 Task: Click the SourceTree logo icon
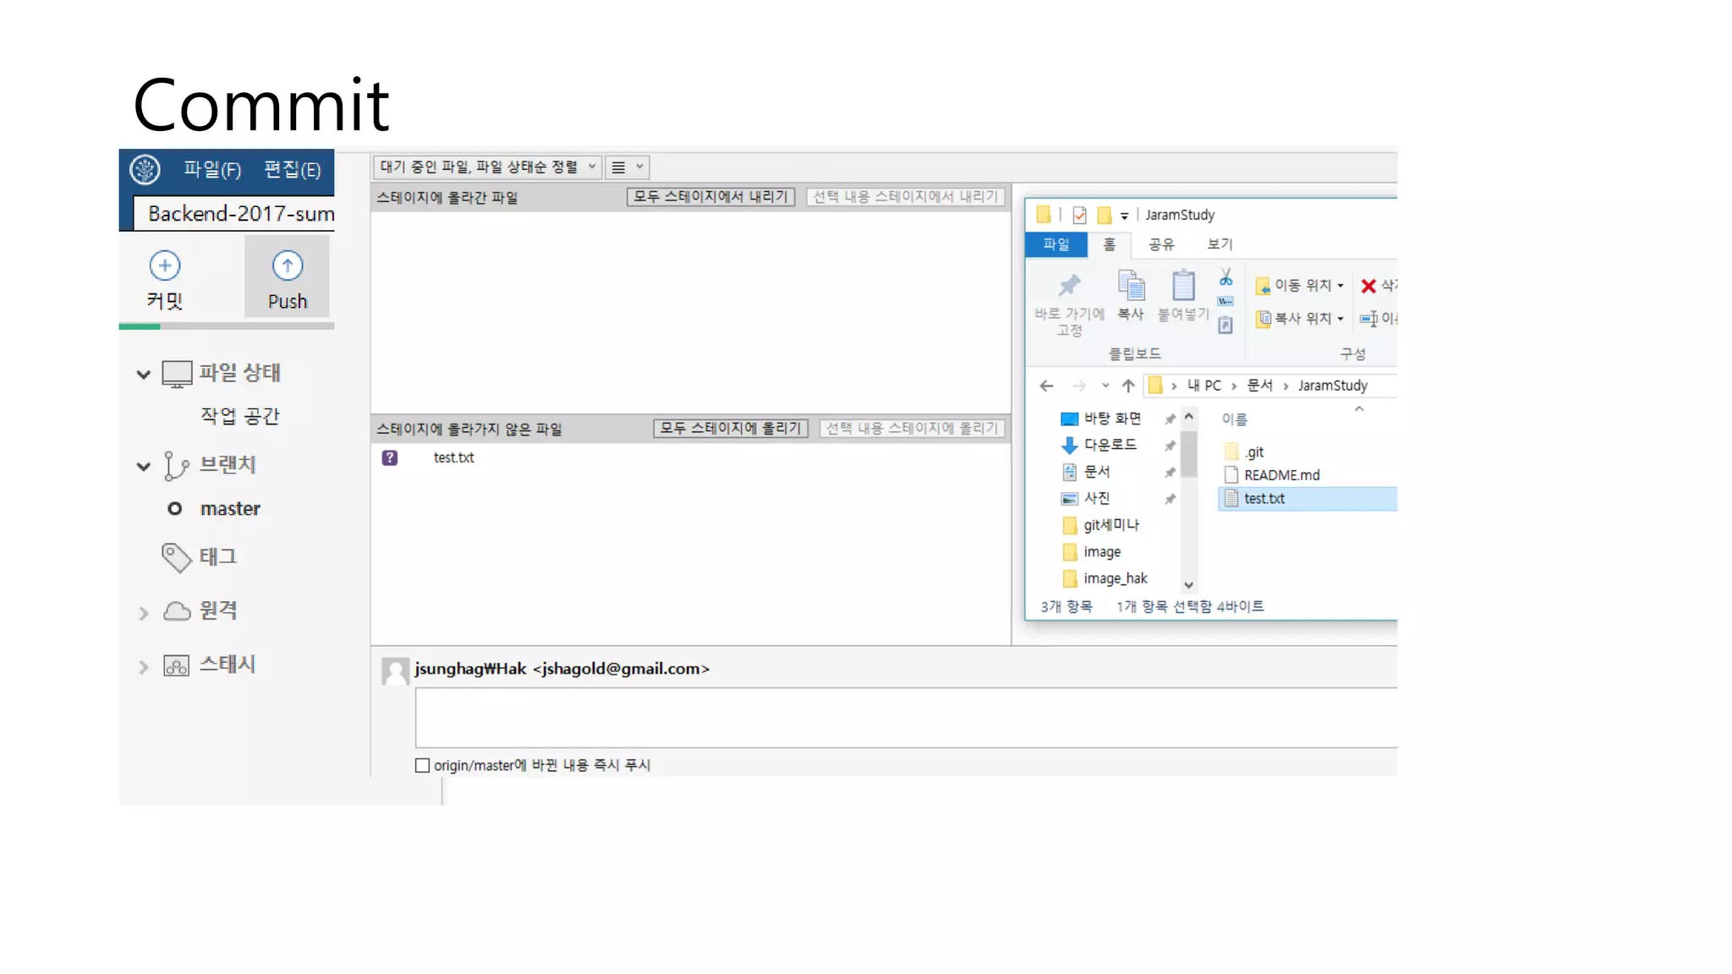[x=145, y=170]
